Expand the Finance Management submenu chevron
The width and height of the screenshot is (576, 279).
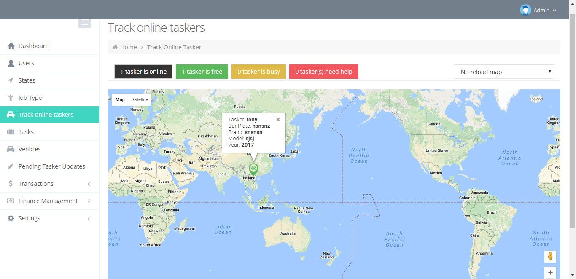pos(89,201)
